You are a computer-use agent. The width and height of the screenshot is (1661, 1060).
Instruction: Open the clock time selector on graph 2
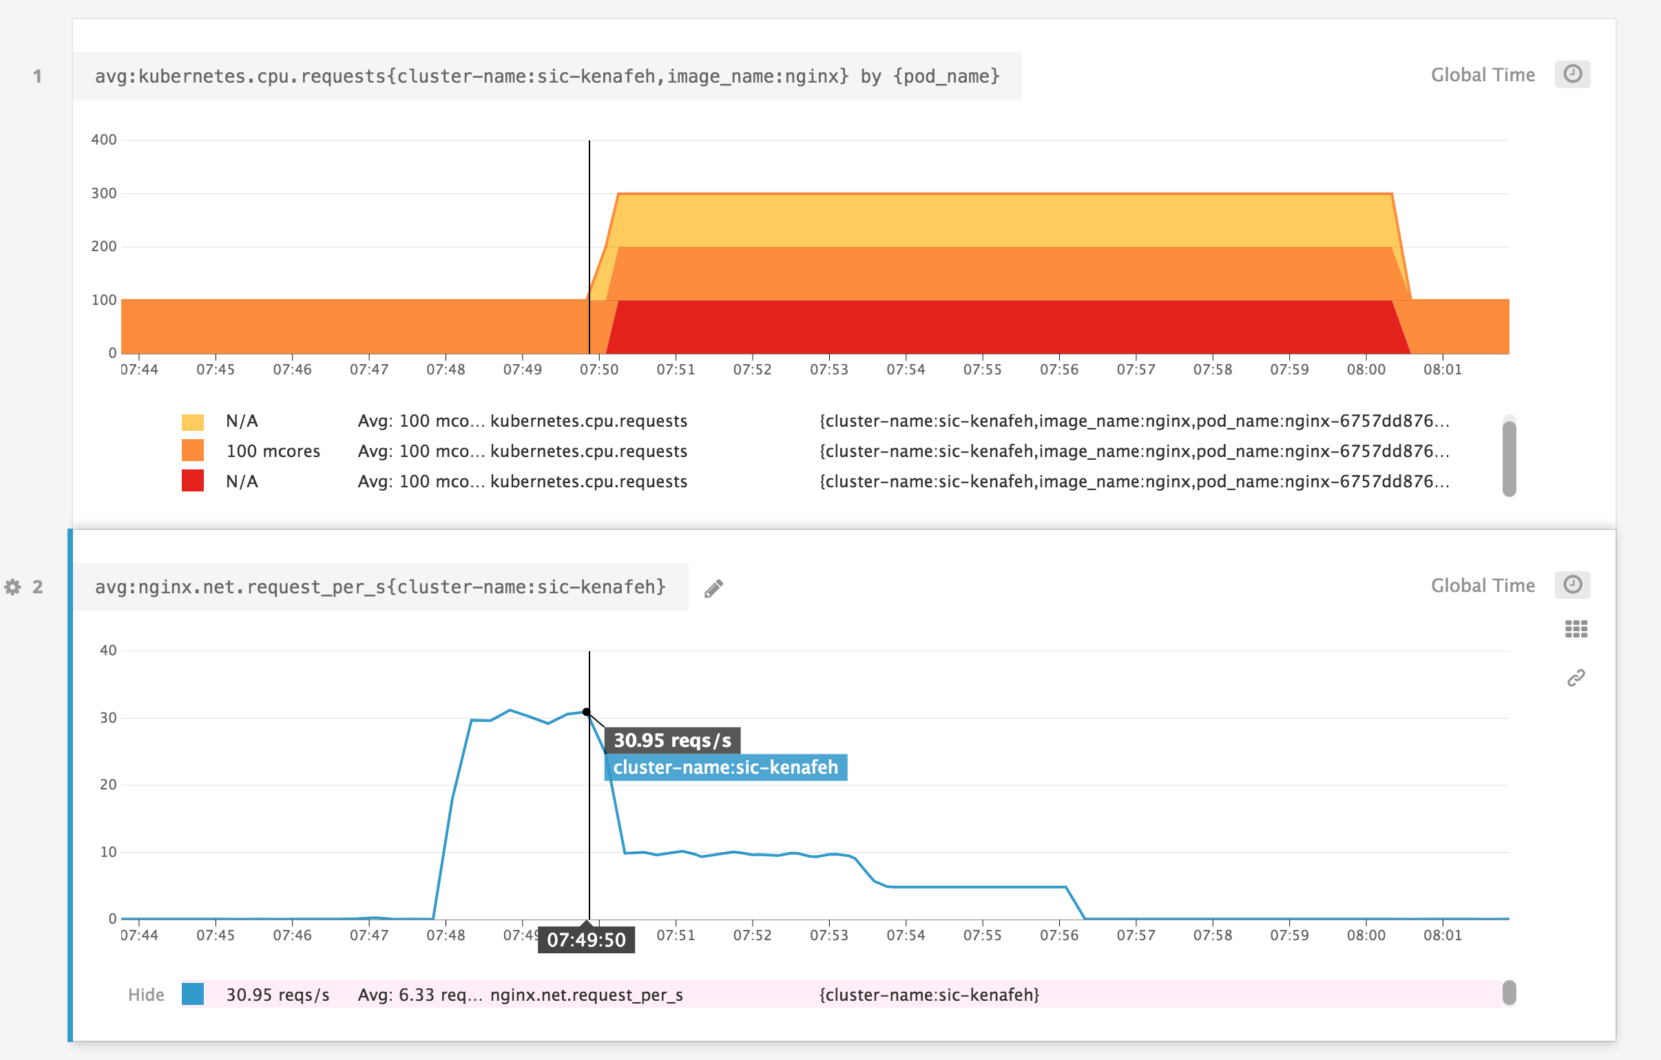(x=1574, y=584)
